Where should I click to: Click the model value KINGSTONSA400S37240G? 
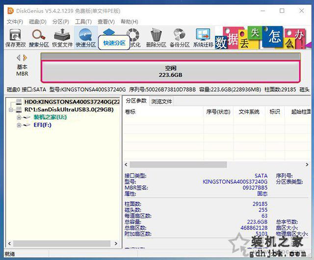tap(235, 182)
